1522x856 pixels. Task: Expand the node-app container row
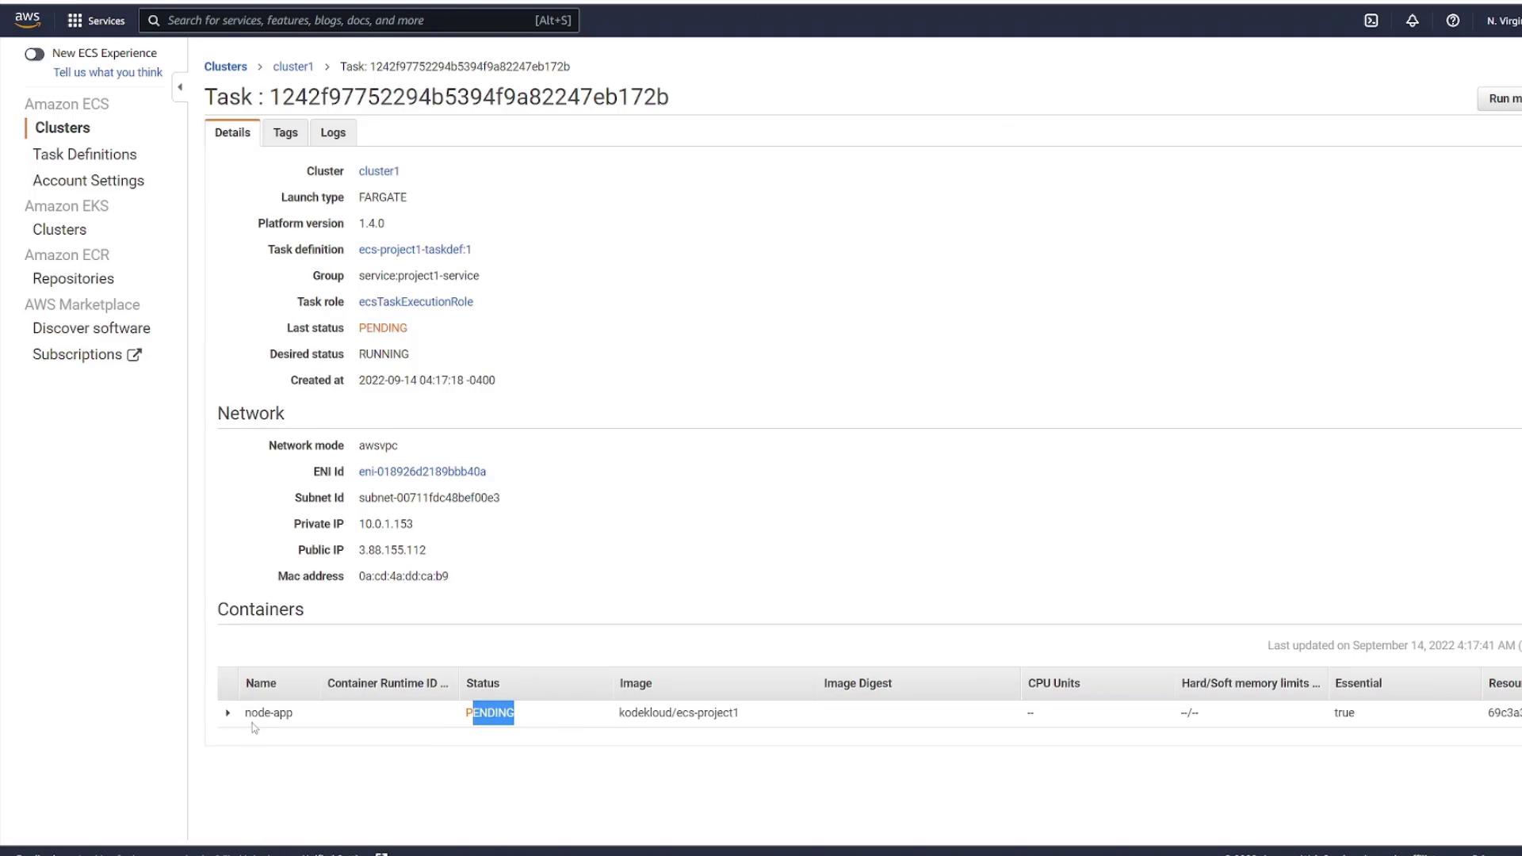click(x=228, y=713)
